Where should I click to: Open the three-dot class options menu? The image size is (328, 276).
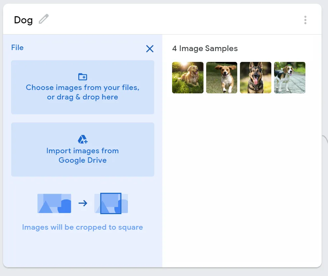[305, 20]
